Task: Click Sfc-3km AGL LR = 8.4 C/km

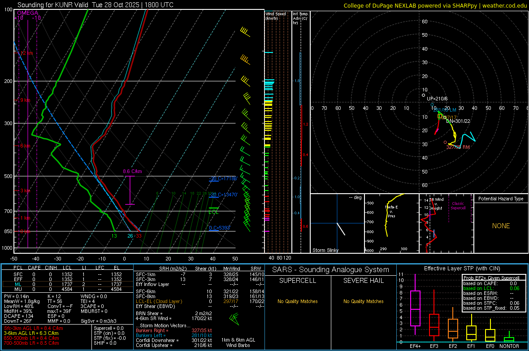Action: tap(34, 328)
